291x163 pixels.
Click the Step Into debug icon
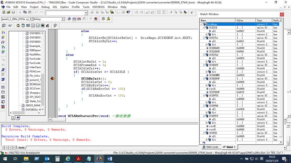[3, 32]
